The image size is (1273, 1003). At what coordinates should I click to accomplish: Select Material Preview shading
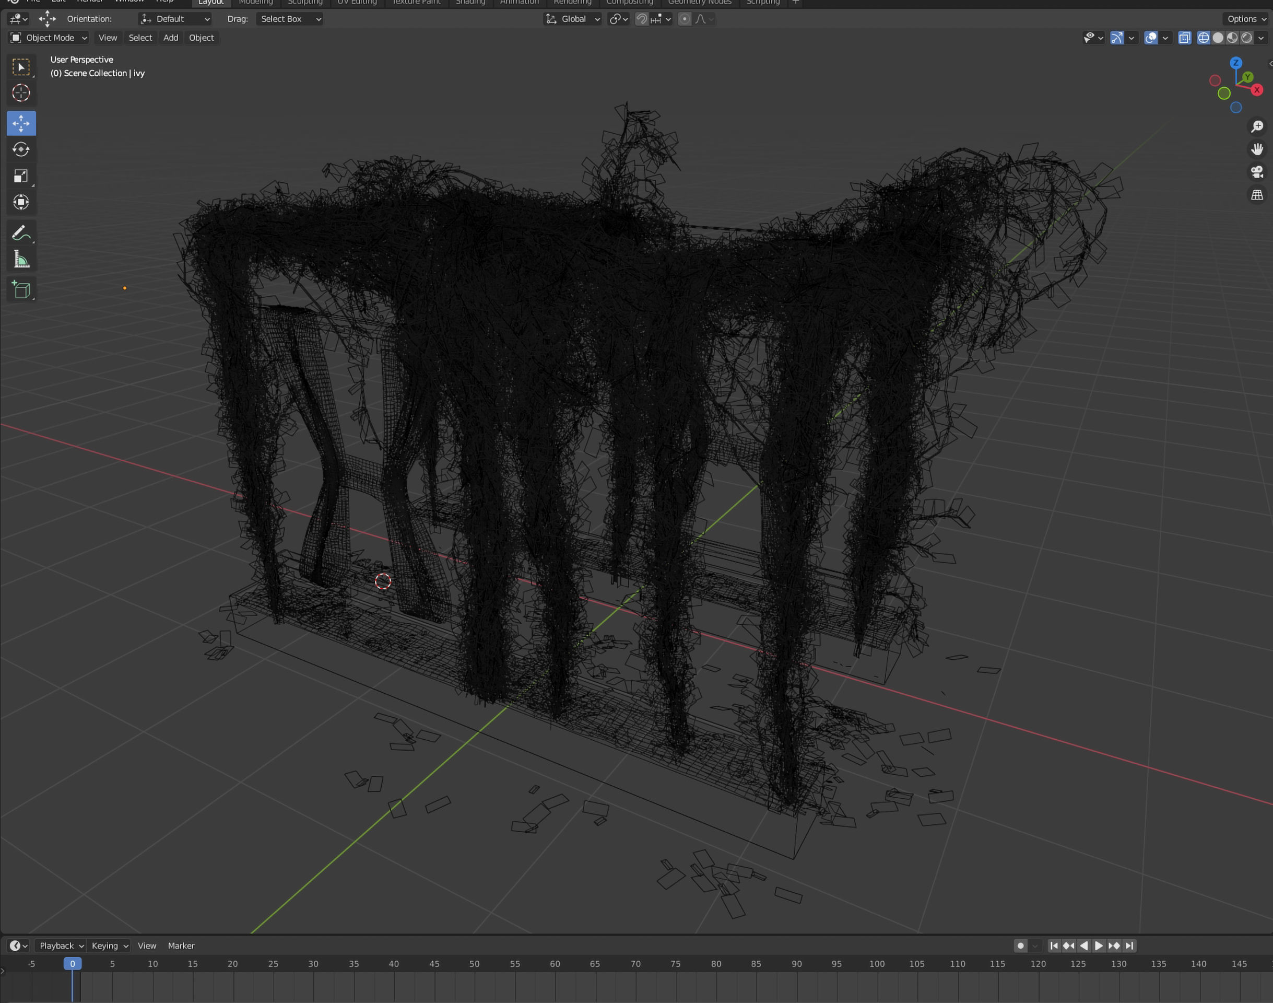(1232, 38)
